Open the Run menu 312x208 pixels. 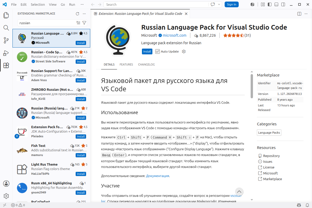pyautogui.click(x=72, y=4)
